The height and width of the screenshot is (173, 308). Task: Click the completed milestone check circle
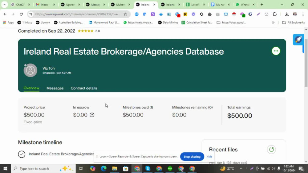point(22,154)
